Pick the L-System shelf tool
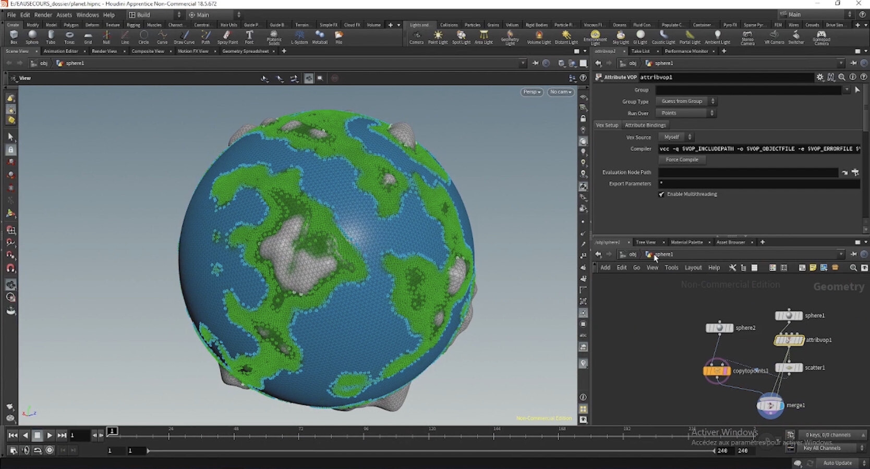870x469 pixels. pos(299,35)
